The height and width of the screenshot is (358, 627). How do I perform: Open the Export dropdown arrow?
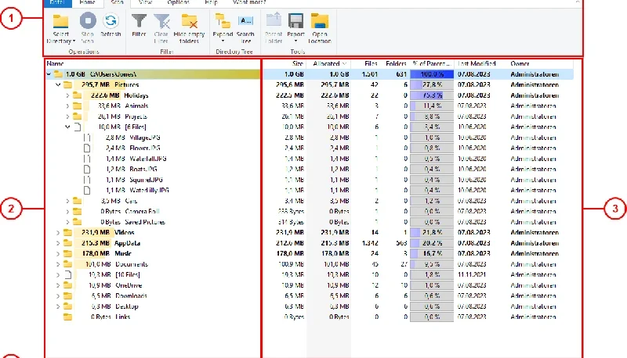296,41
